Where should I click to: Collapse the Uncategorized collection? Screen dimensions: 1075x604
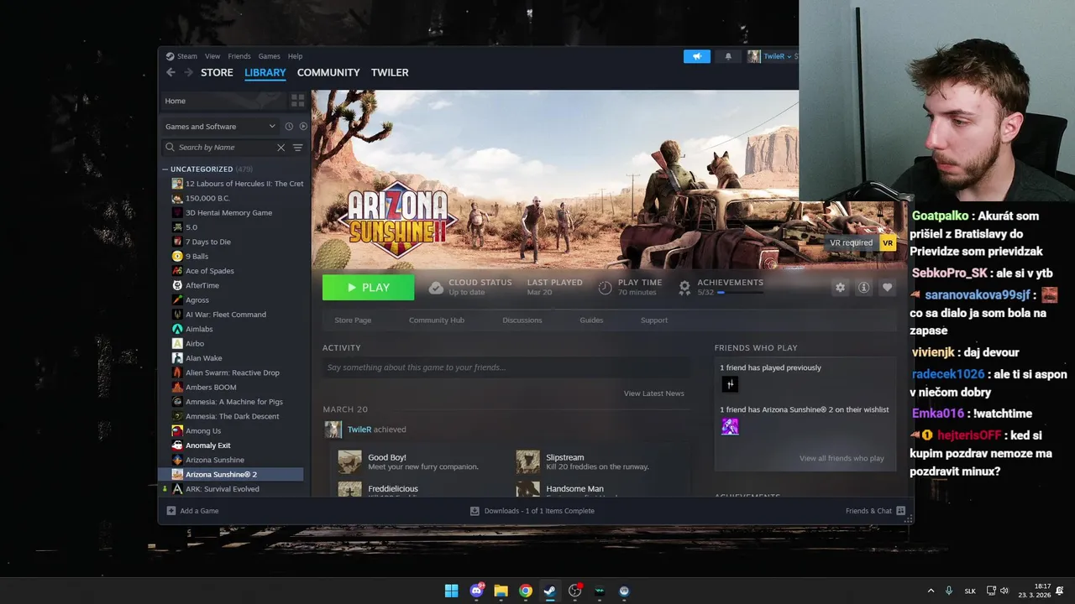click(165, 169)
